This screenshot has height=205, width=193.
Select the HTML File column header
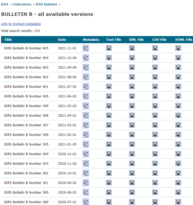(x=184, y=39)
